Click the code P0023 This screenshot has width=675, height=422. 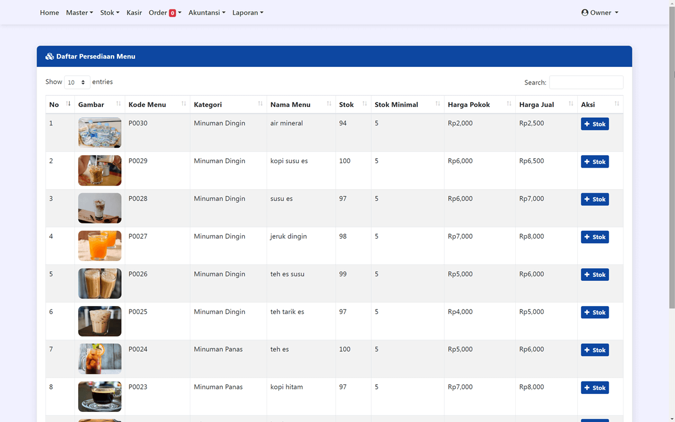point(138,387)
